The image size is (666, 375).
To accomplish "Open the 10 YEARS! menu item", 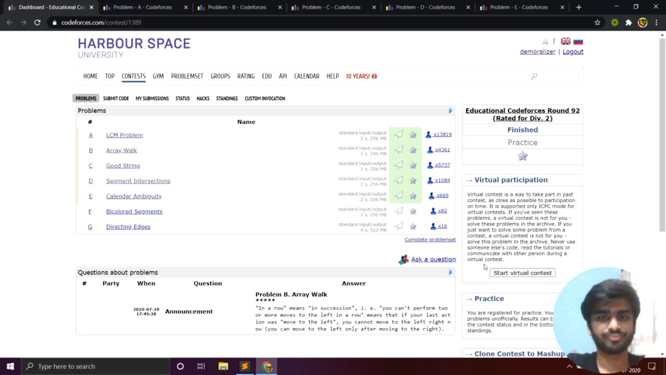I will 361,76.
